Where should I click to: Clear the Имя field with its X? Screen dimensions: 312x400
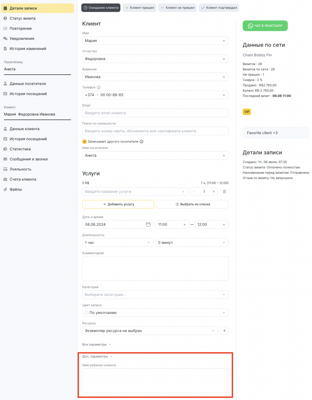tap(224, 41)
